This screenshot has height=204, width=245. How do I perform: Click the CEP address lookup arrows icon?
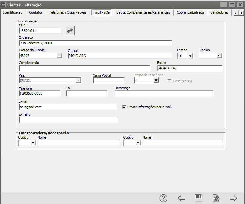point(70,31)
